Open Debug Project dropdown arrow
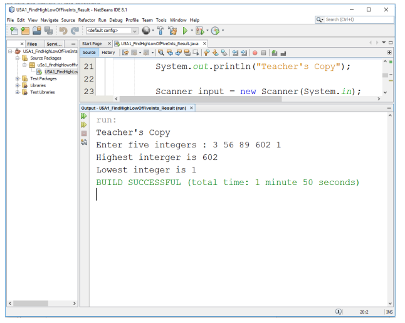405x323 pixels. click(x=207, y=31)
